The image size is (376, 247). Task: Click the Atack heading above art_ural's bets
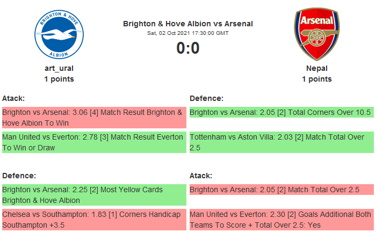13,98
